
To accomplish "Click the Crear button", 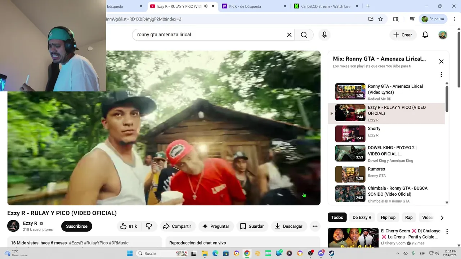I will tap(403, 35).
